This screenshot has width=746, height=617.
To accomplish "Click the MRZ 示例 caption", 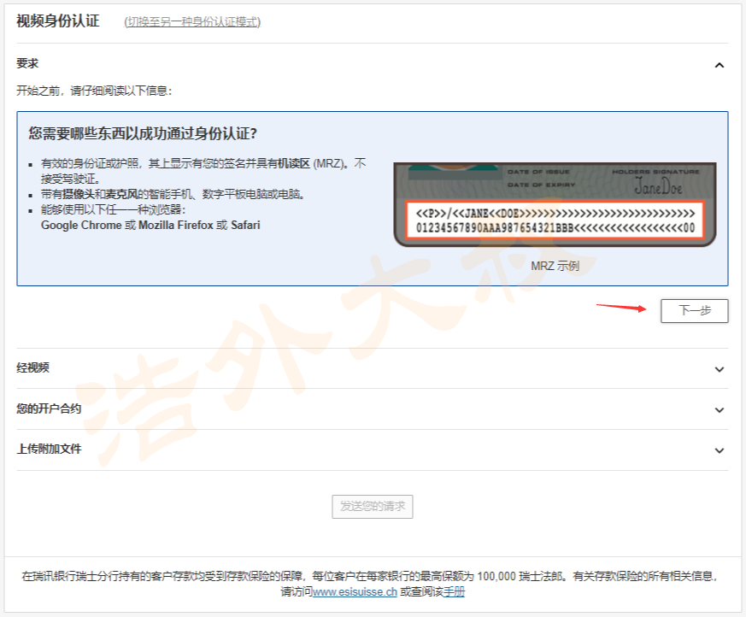I will [x=555, y=266].
